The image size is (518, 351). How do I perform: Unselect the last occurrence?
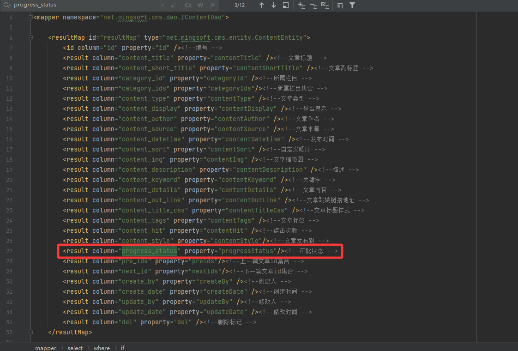(x=313, y=5)
